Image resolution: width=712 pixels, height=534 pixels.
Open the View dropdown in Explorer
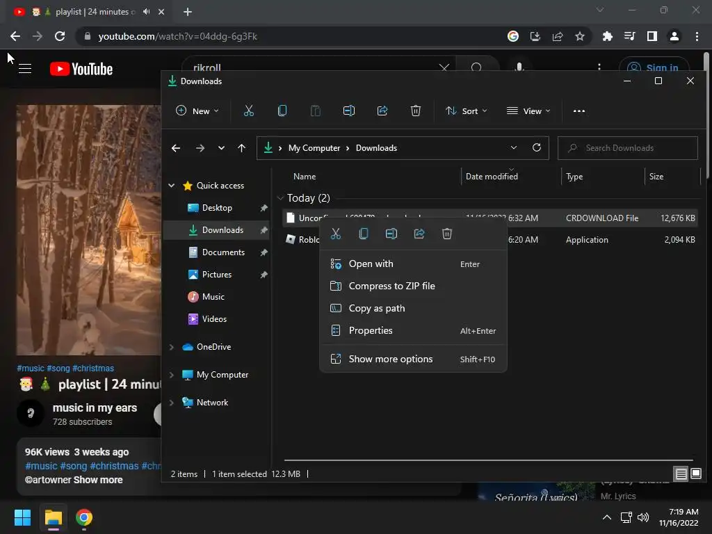click(528, 111)
